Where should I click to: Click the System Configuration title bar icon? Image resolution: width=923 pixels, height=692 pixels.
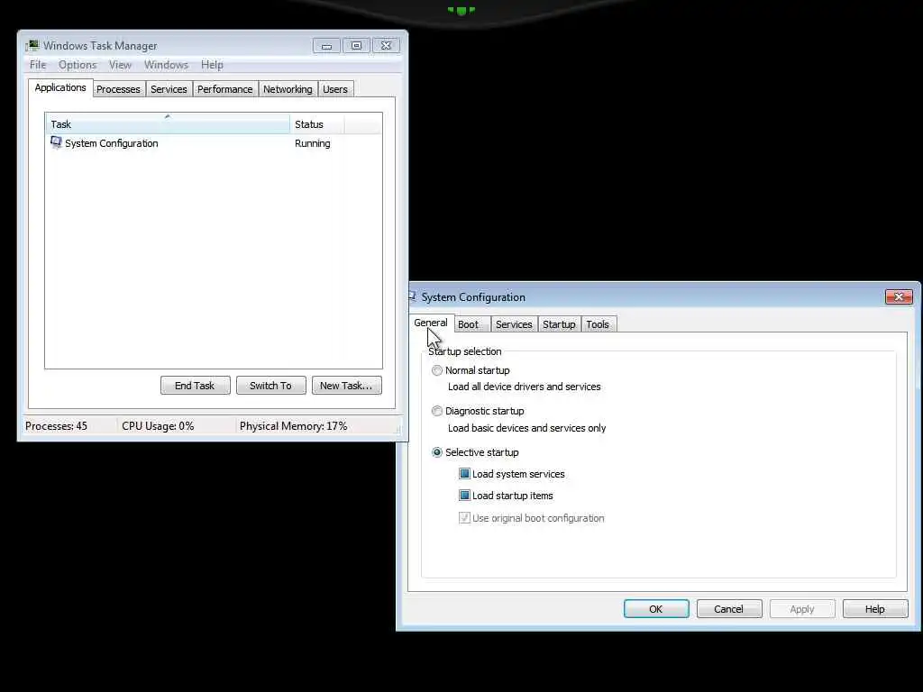point(412,296)
